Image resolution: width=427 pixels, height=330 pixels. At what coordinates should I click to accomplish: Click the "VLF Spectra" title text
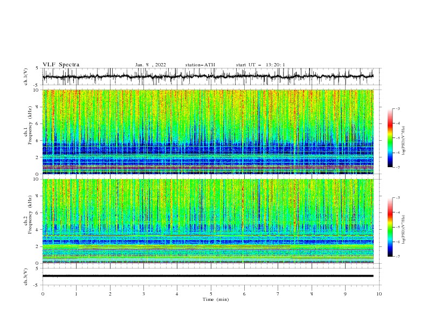(61, 65)
